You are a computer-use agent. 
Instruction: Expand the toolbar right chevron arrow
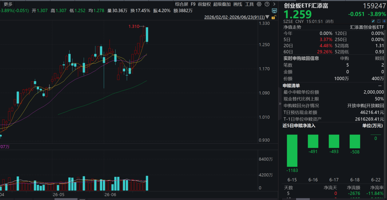(x=274, y=4)
